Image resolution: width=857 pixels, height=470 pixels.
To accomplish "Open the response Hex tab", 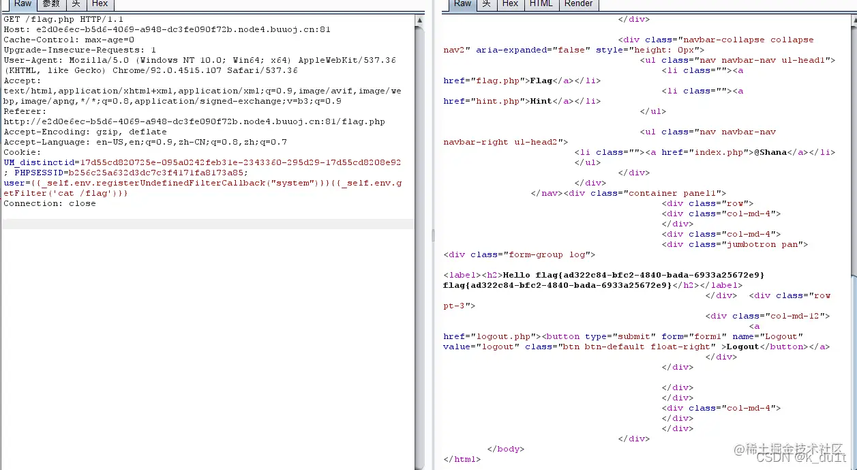I will tap(510, 4).
